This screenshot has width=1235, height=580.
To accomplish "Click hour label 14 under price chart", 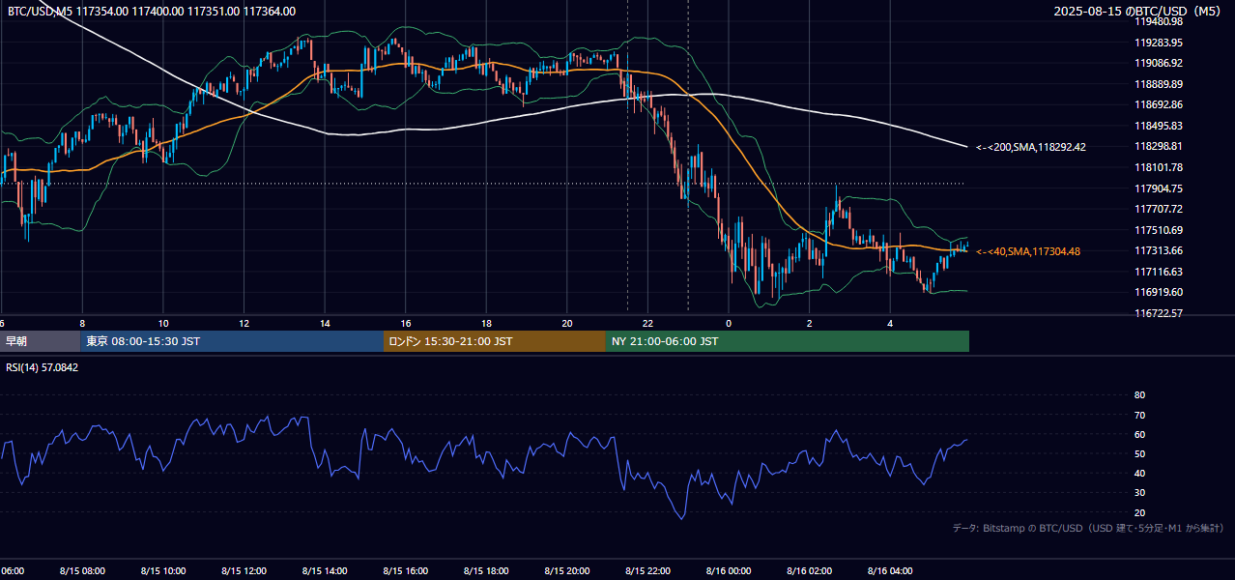I will pyautogui.click(x=325, y=324).
